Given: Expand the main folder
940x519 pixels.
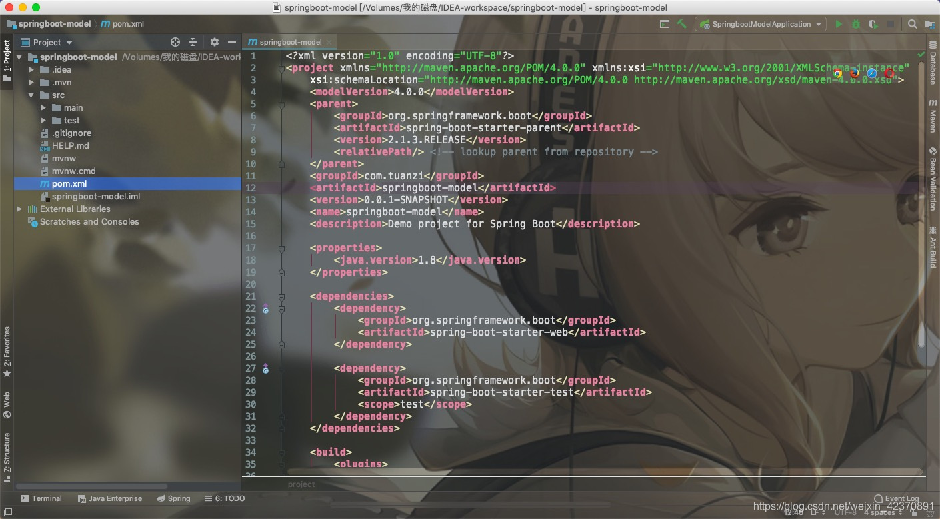Looking at the screenshot, I should point(43,108).
